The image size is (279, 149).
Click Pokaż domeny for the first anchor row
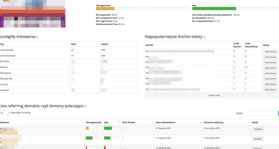270,52
